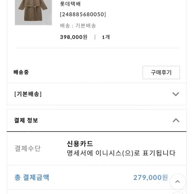Collapse the 결제 정보 section chevron
194x194 pixels.
click(x=176, y=120)
